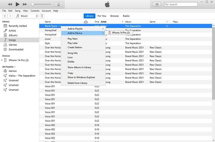Select Albums in the sidebar

pos(19,35)
